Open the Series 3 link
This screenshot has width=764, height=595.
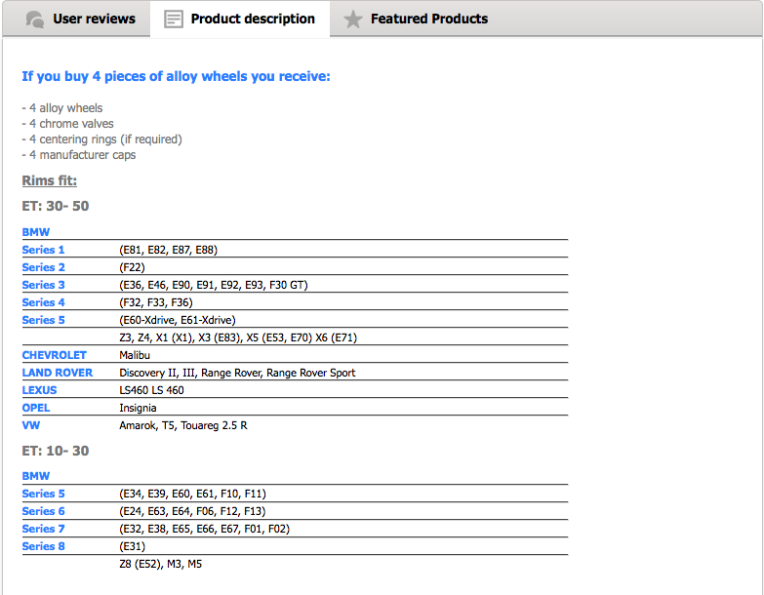coord(43,285)
